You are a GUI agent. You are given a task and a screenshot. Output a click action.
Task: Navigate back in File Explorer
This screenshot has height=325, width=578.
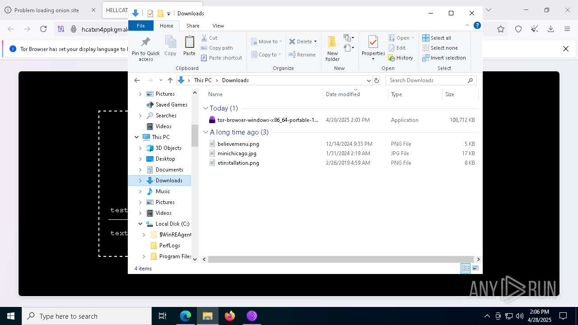[x=137, y=80]
